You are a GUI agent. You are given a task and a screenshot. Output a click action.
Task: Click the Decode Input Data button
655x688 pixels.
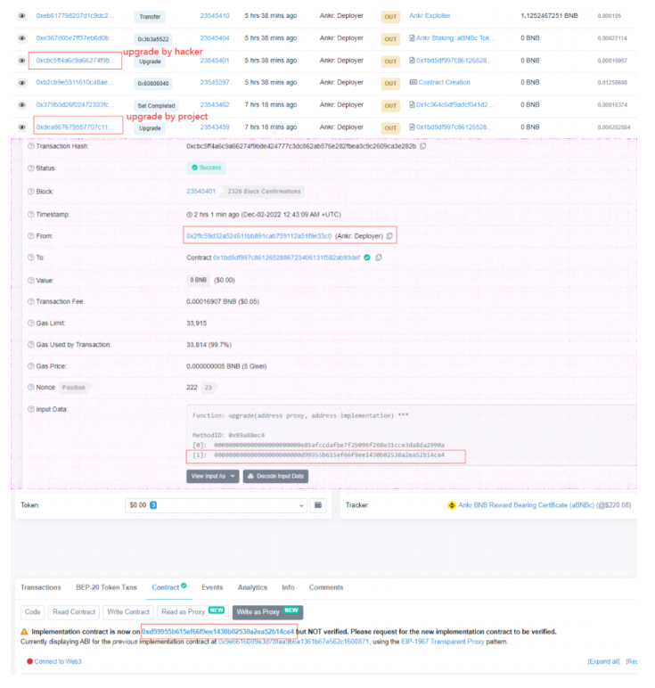click(275, 476)
